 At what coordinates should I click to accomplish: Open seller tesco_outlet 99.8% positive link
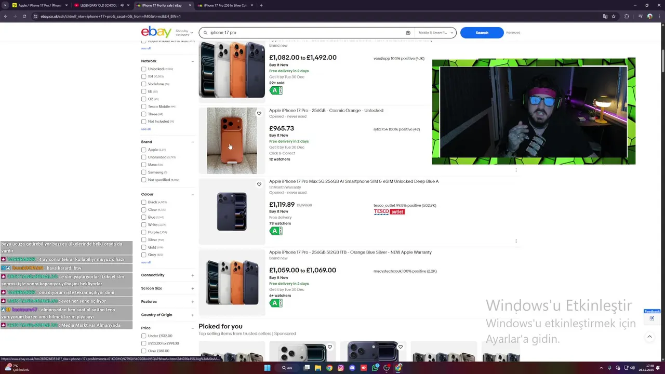tap(405, 205)
